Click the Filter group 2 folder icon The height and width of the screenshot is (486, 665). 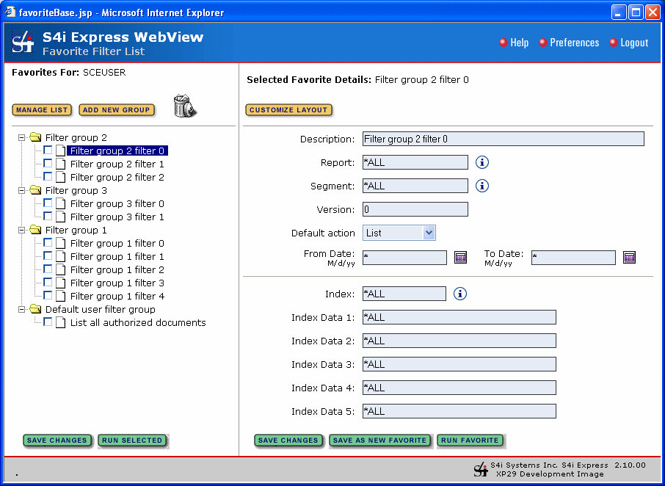[x=36, y=137]
